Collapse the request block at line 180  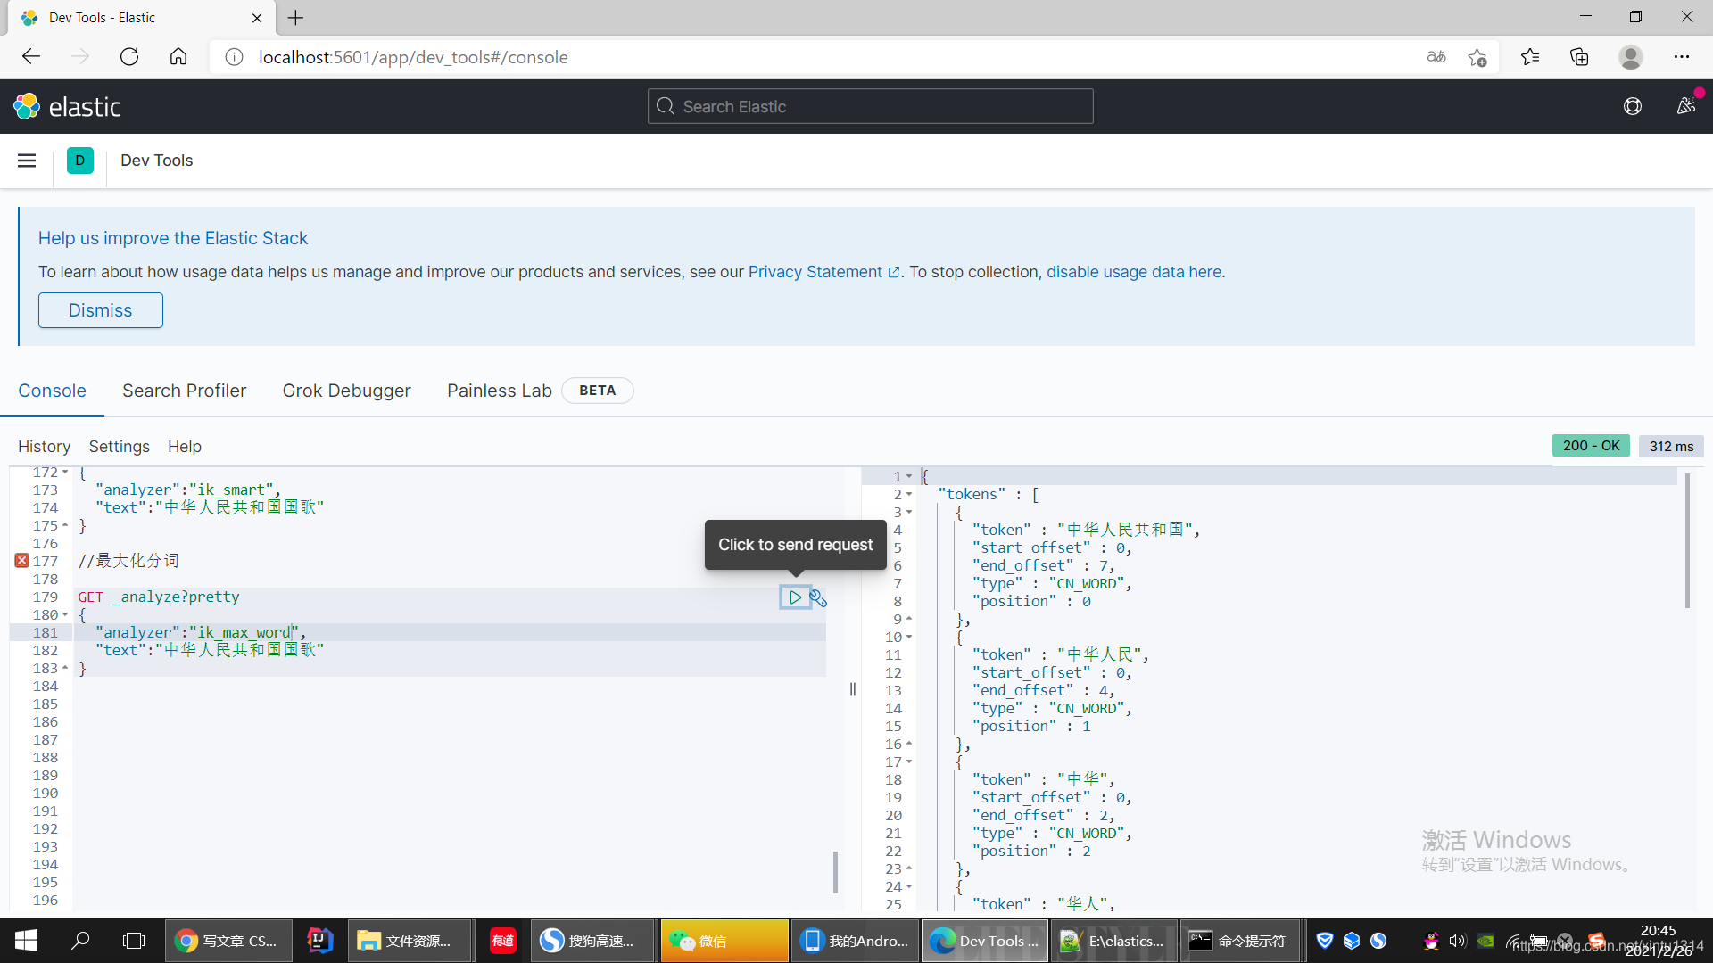click(65, 614)
